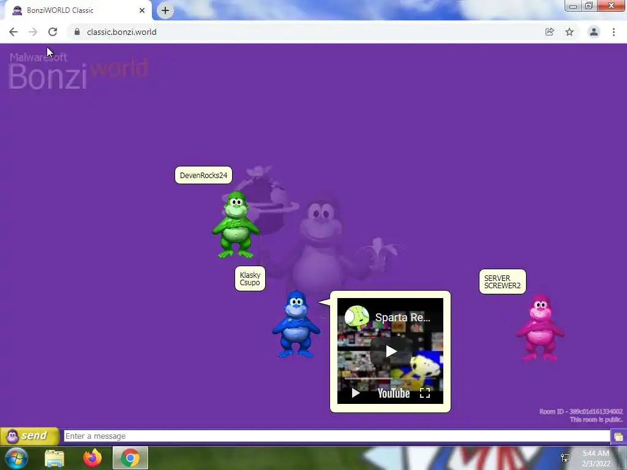Open the Chrome three-dot menu
Viewport: 627px width, 470px height.
point(614,32)
